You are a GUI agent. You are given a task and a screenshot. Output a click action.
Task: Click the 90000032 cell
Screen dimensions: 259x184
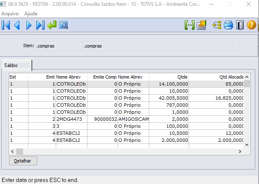pyautogui.click(x=102, y=119)
